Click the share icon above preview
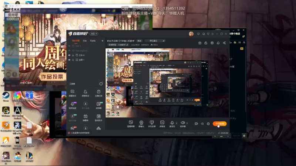The image size is (296, 166). (x=224, y=43)
